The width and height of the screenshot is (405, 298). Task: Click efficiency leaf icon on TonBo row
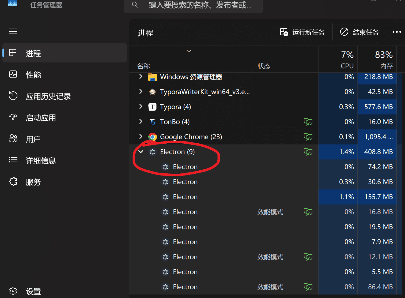click(x=308, y=122)
